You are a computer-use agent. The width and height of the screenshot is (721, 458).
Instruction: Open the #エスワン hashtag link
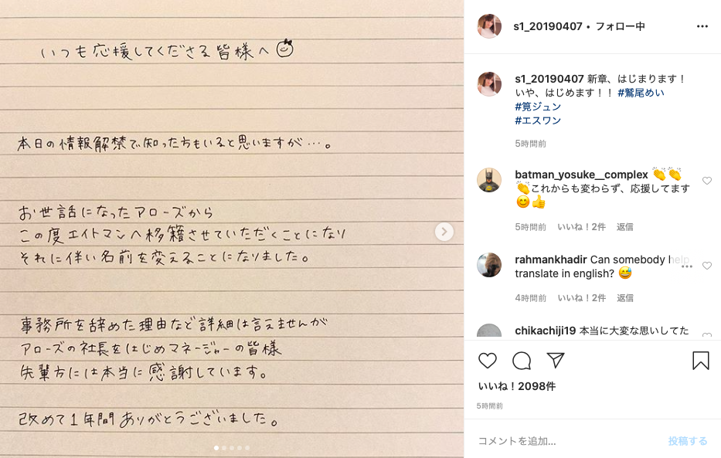pos(538,120)
